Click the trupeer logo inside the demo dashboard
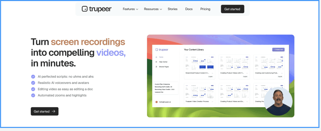Viewport: 321px width, 131px height. [162, 49]
